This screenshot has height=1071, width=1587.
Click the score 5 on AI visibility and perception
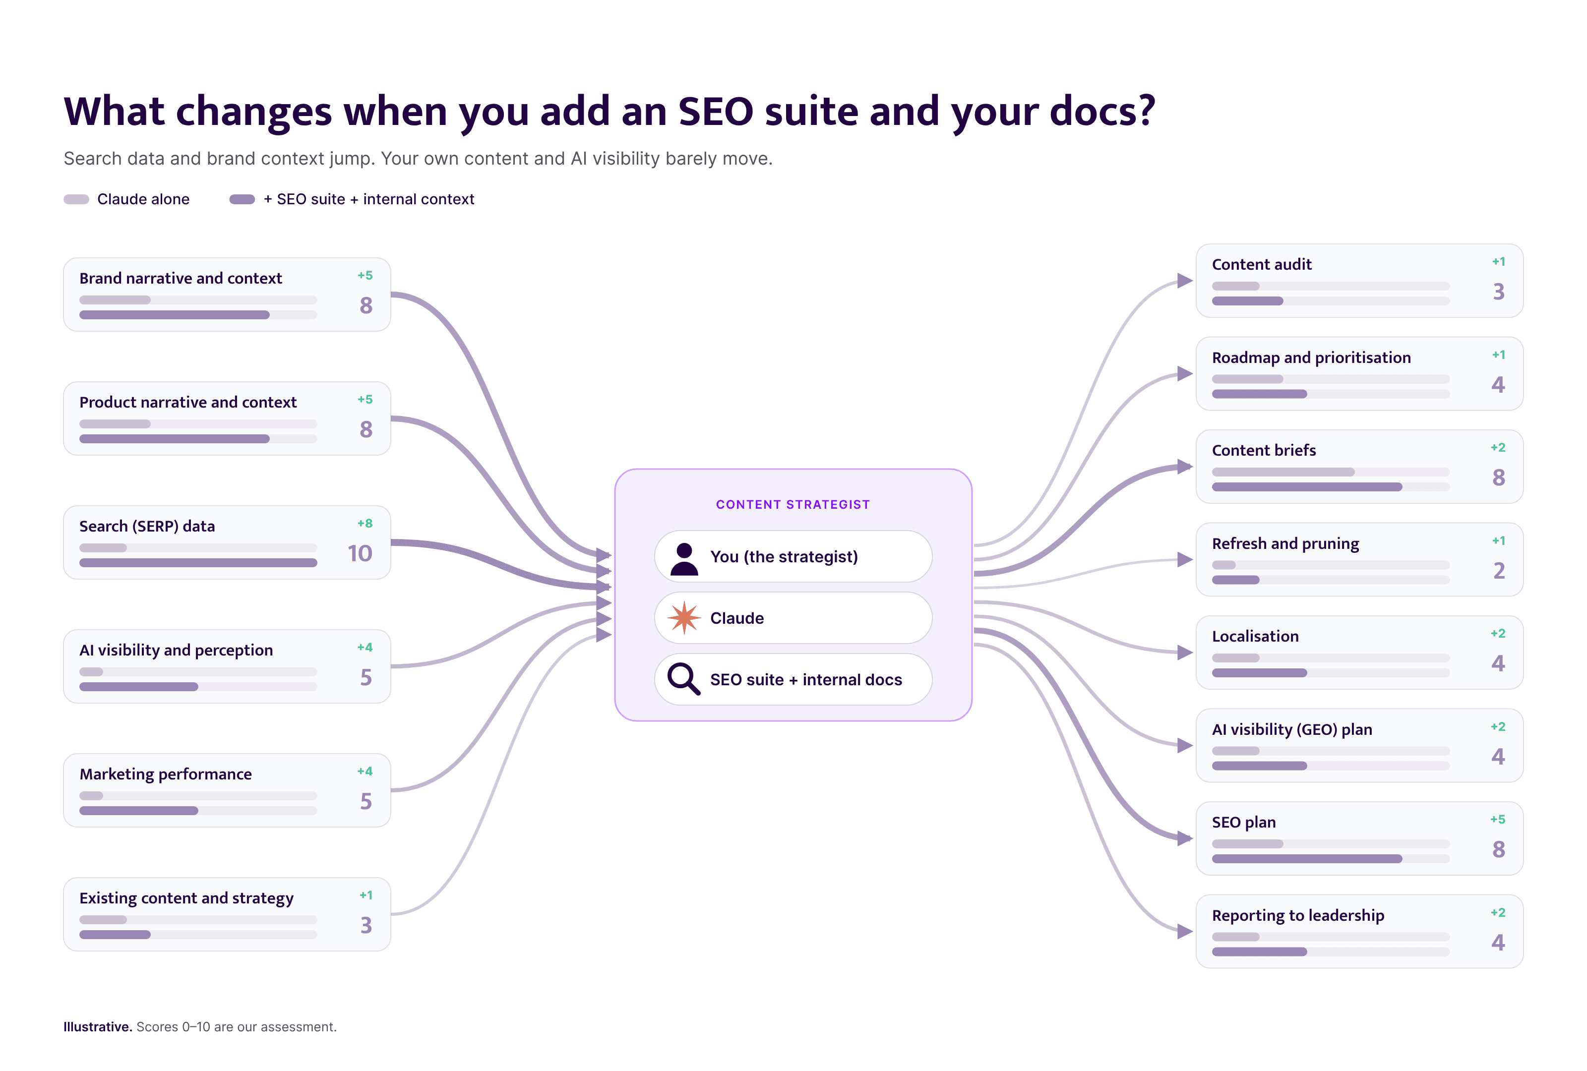coord(366,678)
